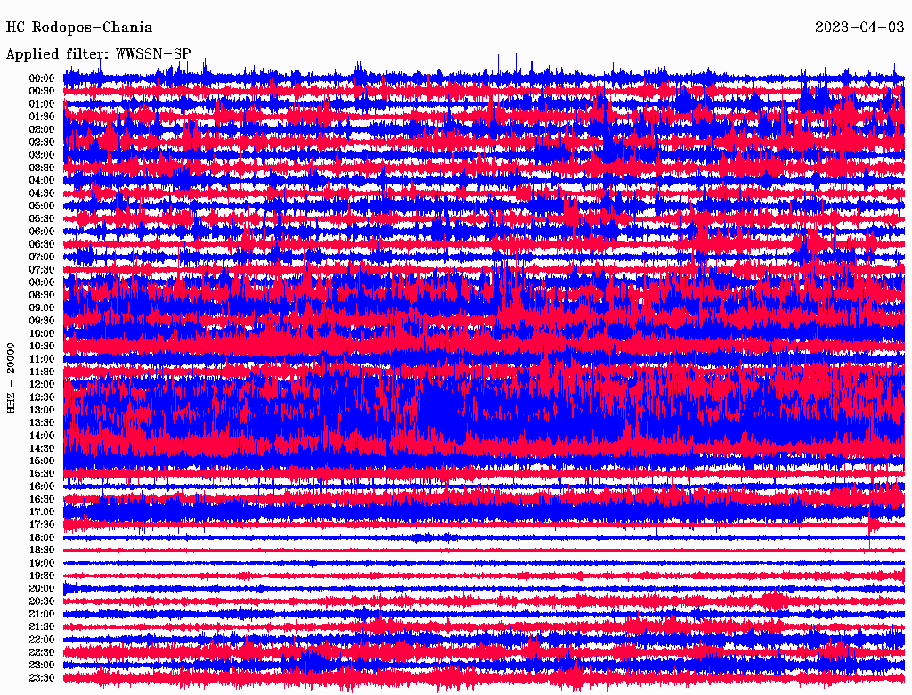Screen dimensions: 912x695
Task: Pick the 18:30 time row label
Action: click(x=42, y=551)
